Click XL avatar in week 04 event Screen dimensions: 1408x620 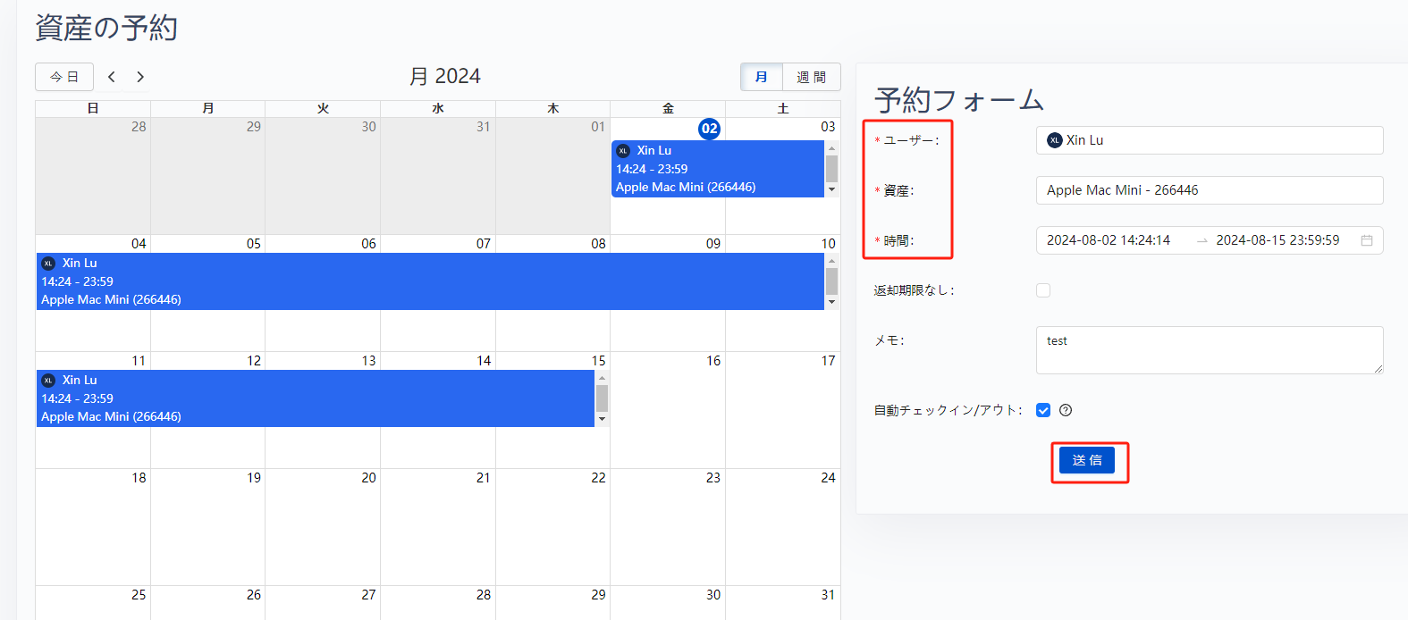48,264
